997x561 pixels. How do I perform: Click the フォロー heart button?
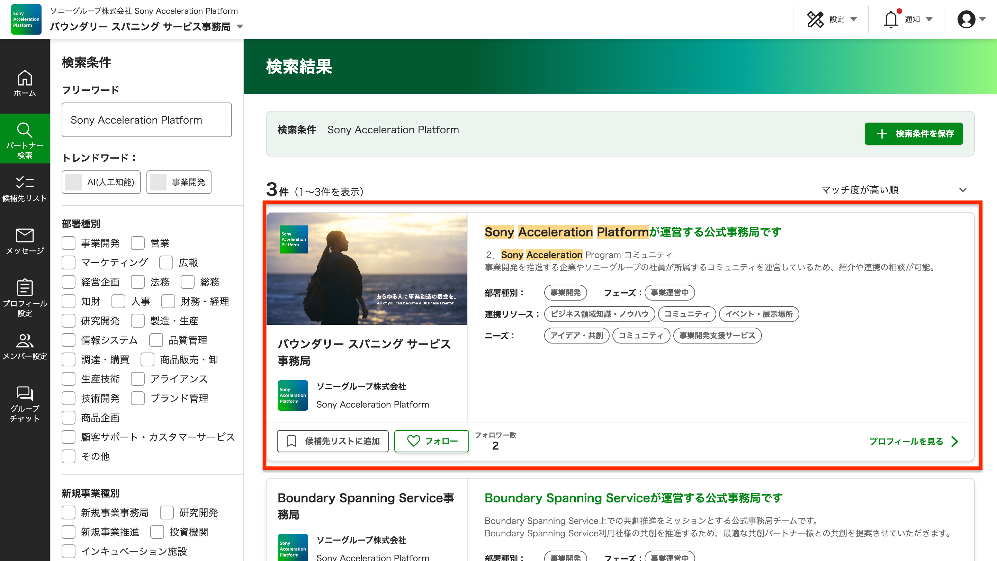[x=432, y=441]
